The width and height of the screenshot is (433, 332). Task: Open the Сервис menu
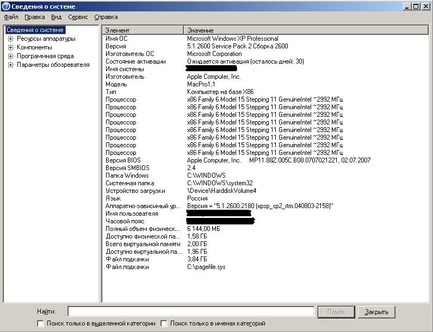pyautogui.click(x=78, y=17)
